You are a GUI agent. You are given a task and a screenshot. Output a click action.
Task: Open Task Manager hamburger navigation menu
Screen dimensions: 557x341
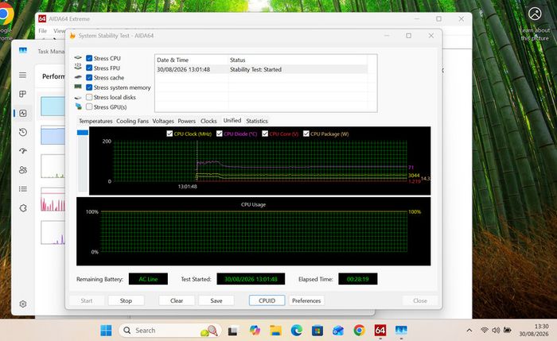click(x=23, y=75)
